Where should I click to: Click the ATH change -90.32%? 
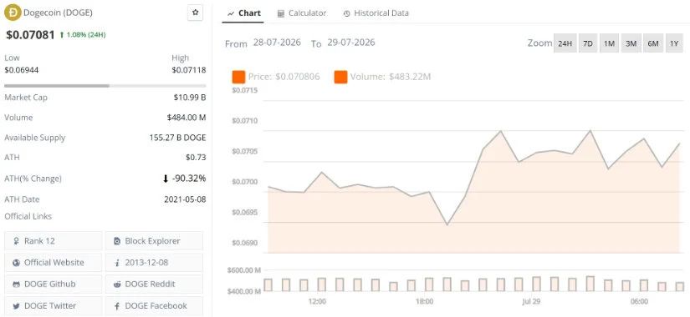(x=184, y=179)
